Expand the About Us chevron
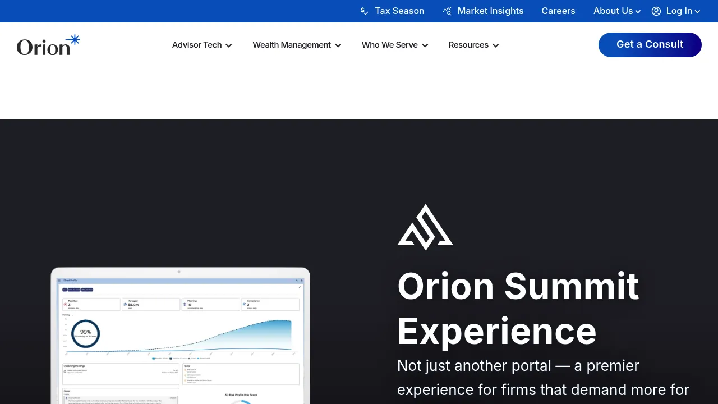The image size is (718, 404). [x=638, y=12]
